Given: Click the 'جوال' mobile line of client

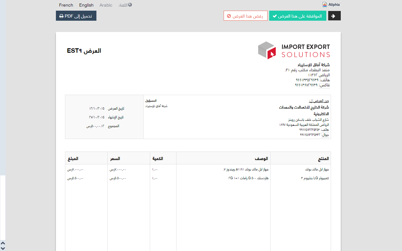Looking at the screenshot, I should pos(314,135).
